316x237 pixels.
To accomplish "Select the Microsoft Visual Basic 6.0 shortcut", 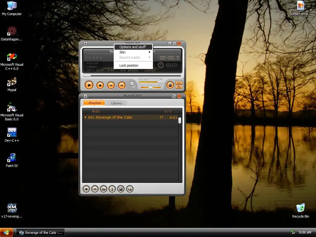I will (x=12, y=112).
